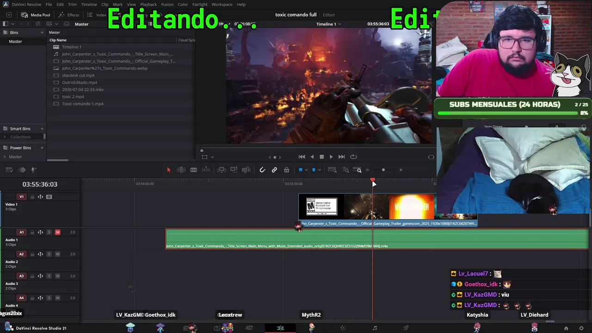
Task: Solo the Audio 1 track
Action: pos(49,232)
